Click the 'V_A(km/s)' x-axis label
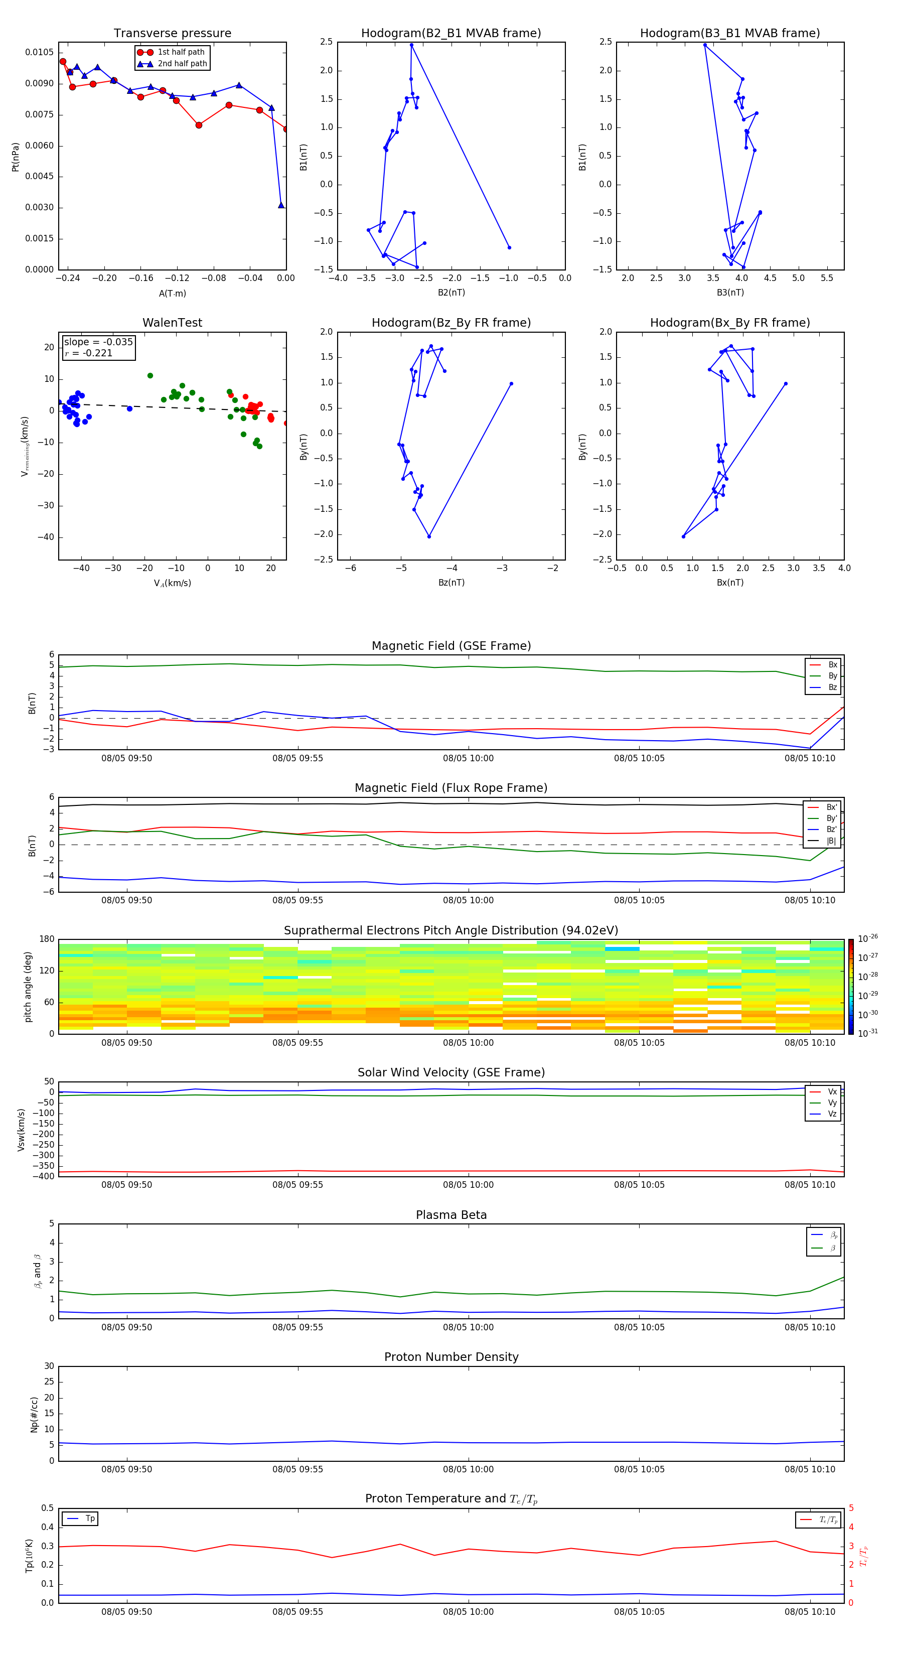The image size is (903, 1656). [x=172, y=583]
